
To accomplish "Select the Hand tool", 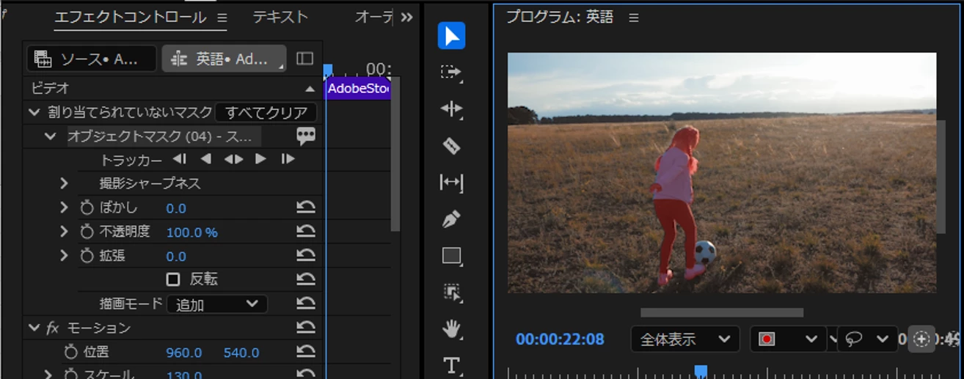I will (451, 329).
